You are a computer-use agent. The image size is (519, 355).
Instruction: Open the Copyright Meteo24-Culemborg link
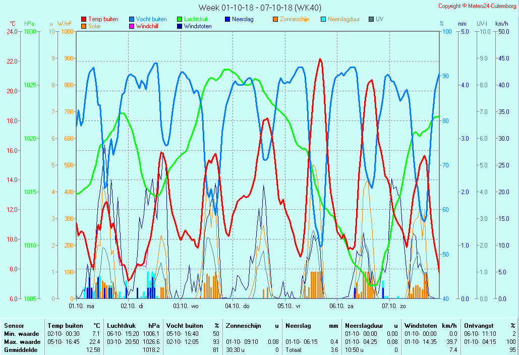point(477,6)
